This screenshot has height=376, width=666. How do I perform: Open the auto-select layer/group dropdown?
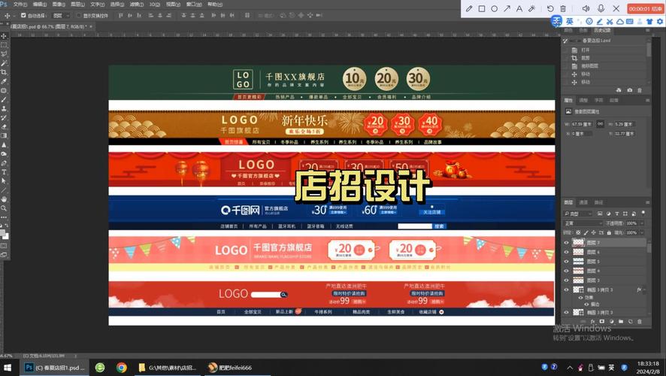(x=61, y=15)
